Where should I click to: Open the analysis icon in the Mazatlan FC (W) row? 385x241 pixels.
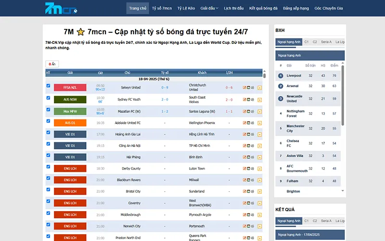pyautogui.click(x=244, y=111)
